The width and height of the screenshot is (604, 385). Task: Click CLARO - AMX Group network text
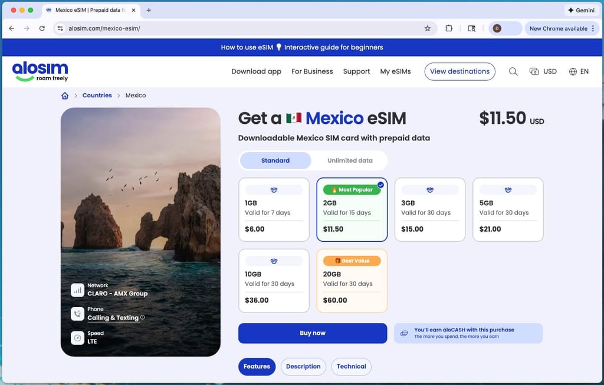coord(117,294)
